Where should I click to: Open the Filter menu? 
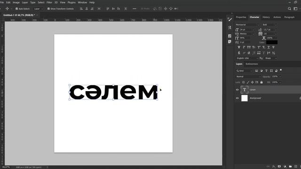pyautogui.click(x=49, y=2)
